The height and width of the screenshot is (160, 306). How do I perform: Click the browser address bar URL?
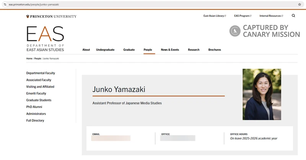34,5
